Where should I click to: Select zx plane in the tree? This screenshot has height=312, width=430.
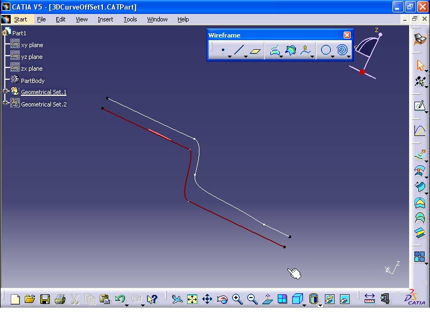tap(32, 69)
